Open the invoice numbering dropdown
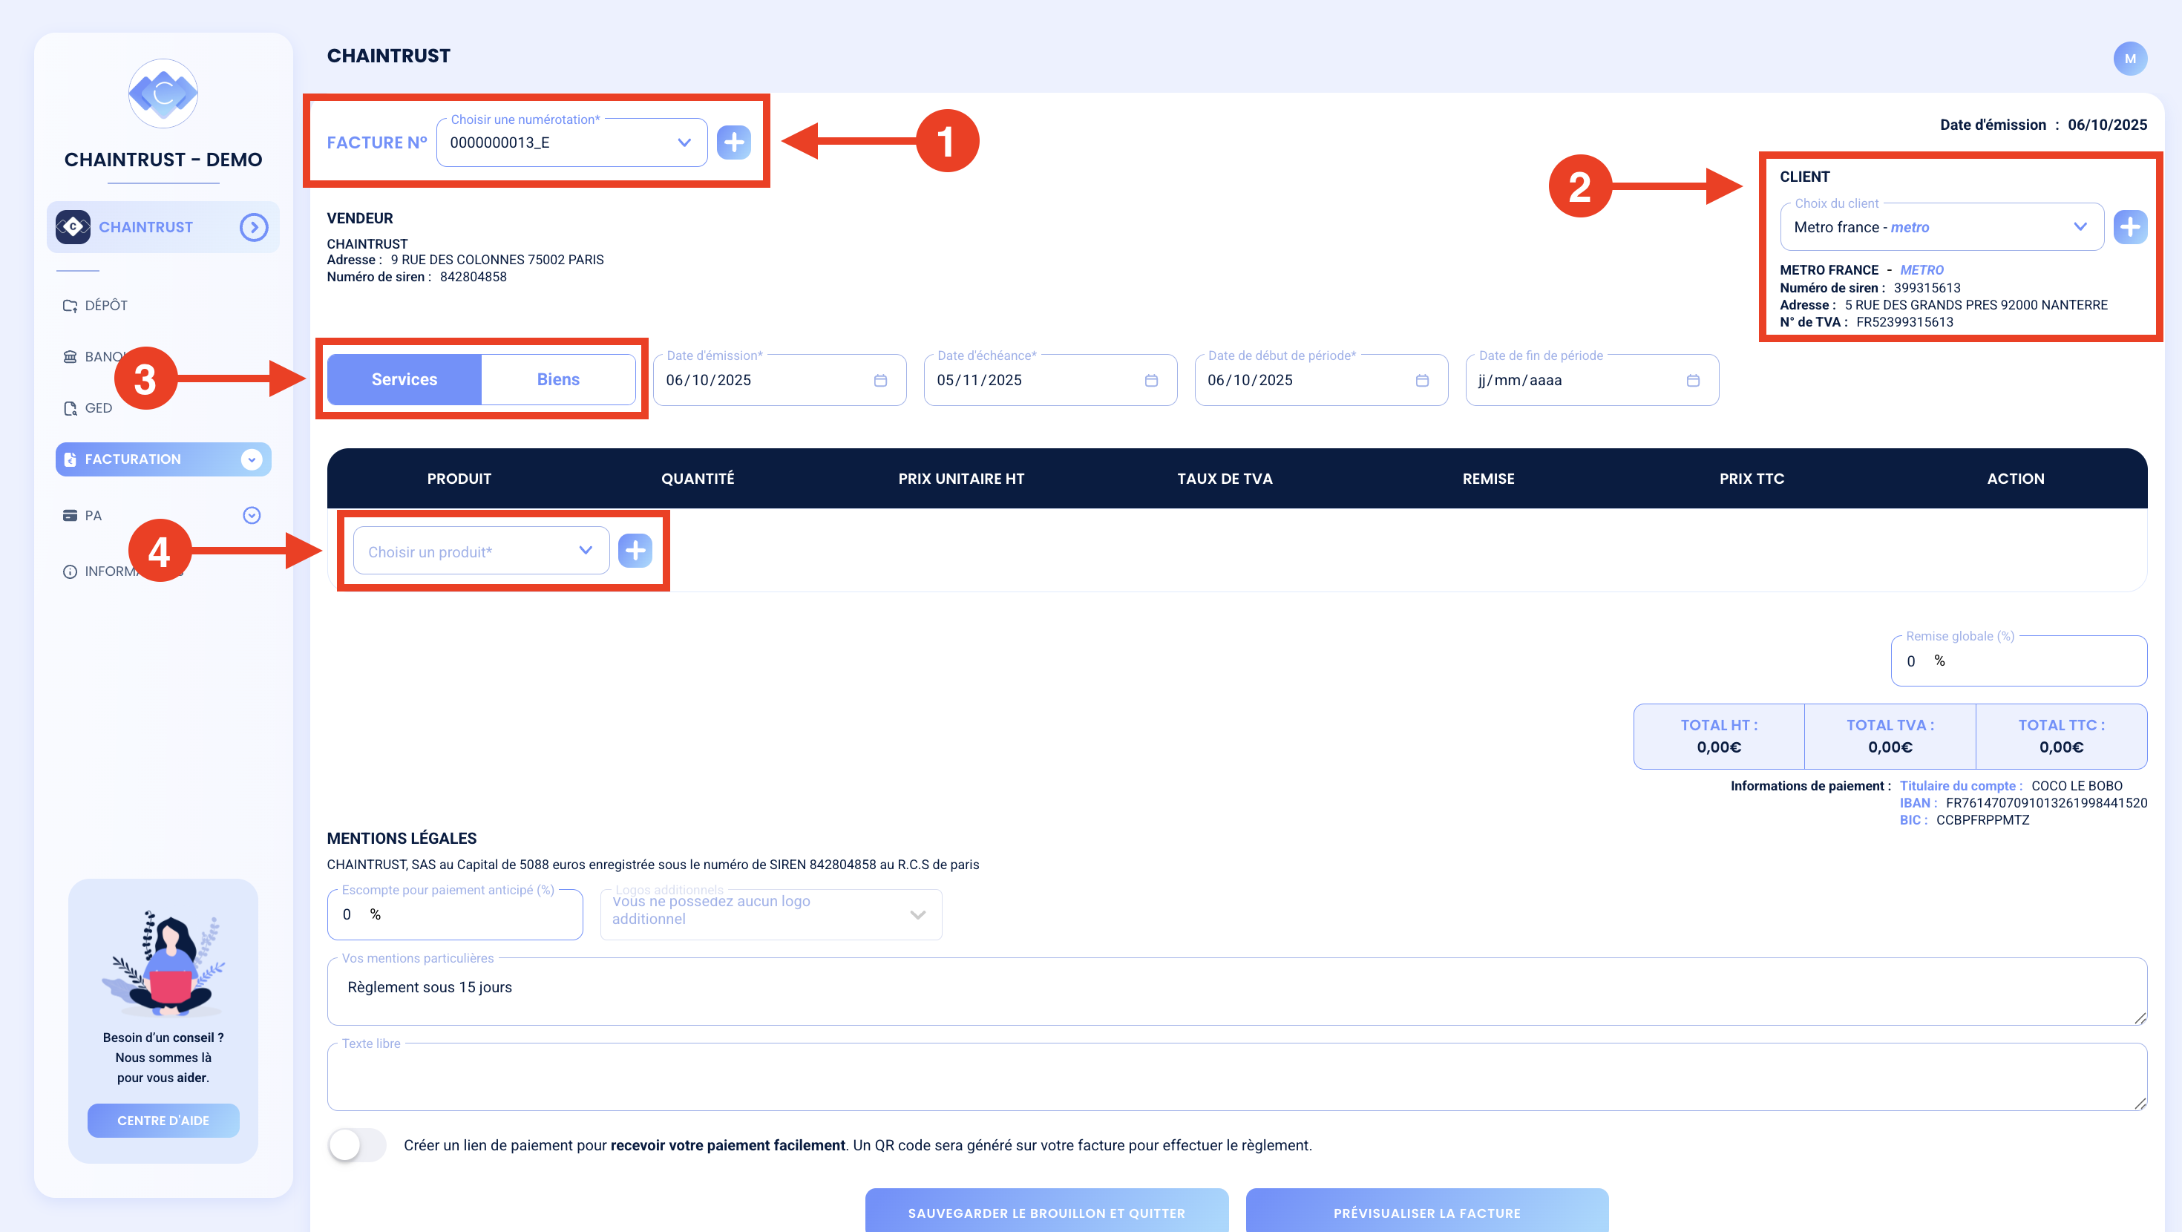 pos(571,142)
